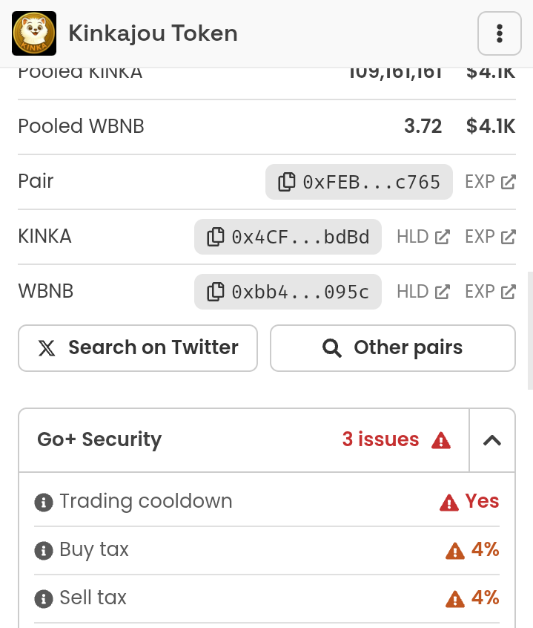Click the page scrollbar thumb
This screenshot has height=628, width=533.
click(x=530, y=330)
